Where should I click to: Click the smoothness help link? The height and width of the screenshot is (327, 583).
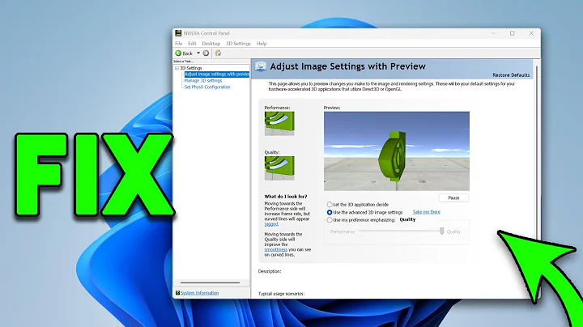(276, 250)
